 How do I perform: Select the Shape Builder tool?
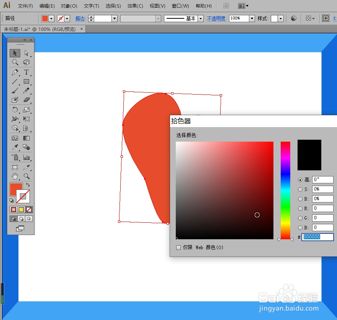[x=15, y=128]
